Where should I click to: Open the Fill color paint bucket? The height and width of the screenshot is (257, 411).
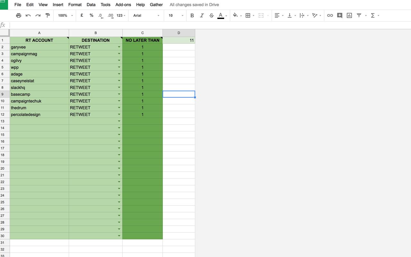pyautogui.click(x=237, y=15)
